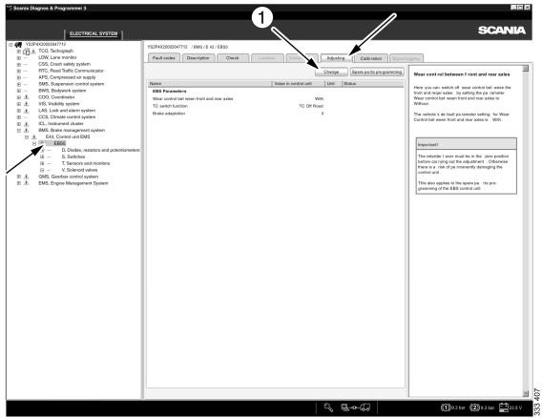Sort by Value in control unit header
The height and width of the screenshot is (418, 542).
tap(299, 84)
